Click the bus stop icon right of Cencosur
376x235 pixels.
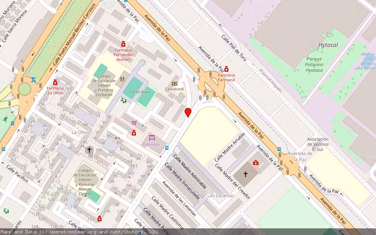pos(167,148)
